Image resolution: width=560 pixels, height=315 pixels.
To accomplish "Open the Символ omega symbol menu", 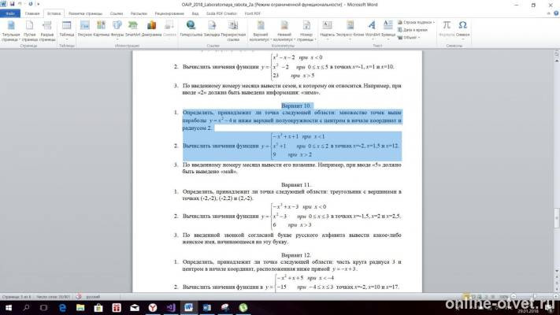I will (x=462, y=28).
